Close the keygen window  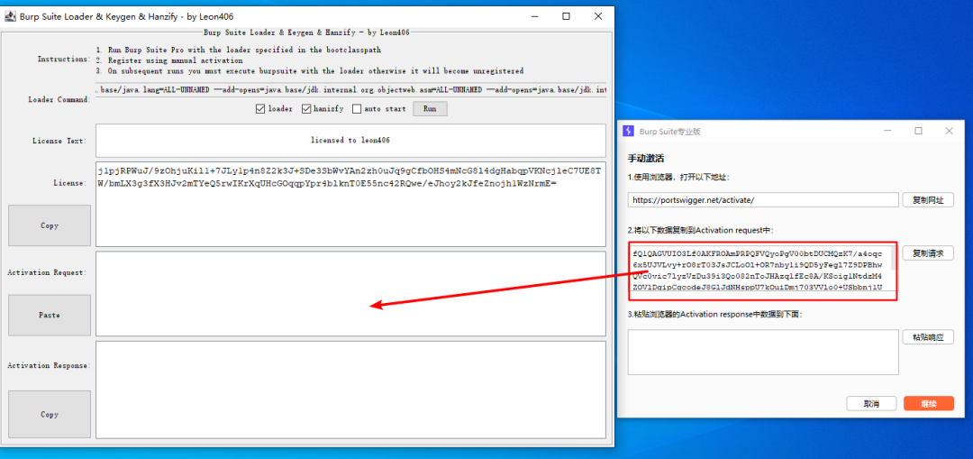(x=597, y=17)
